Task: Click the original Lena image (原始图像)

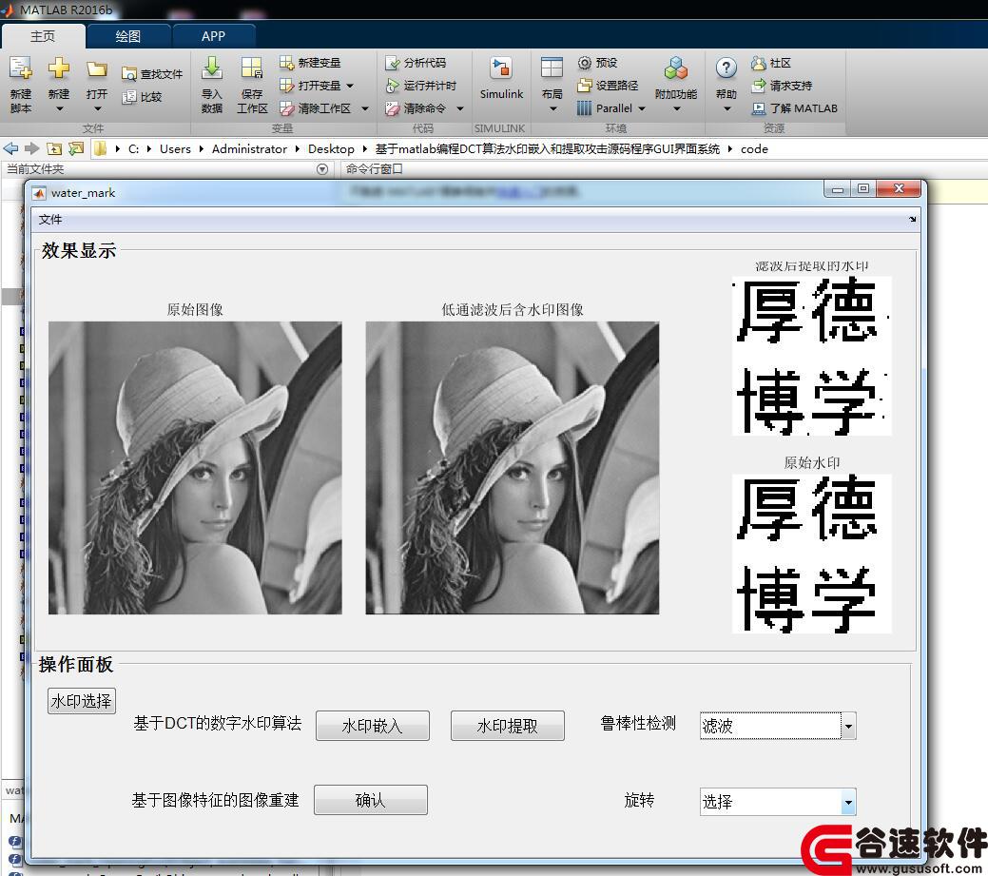Action: click(x=195, y=468)
